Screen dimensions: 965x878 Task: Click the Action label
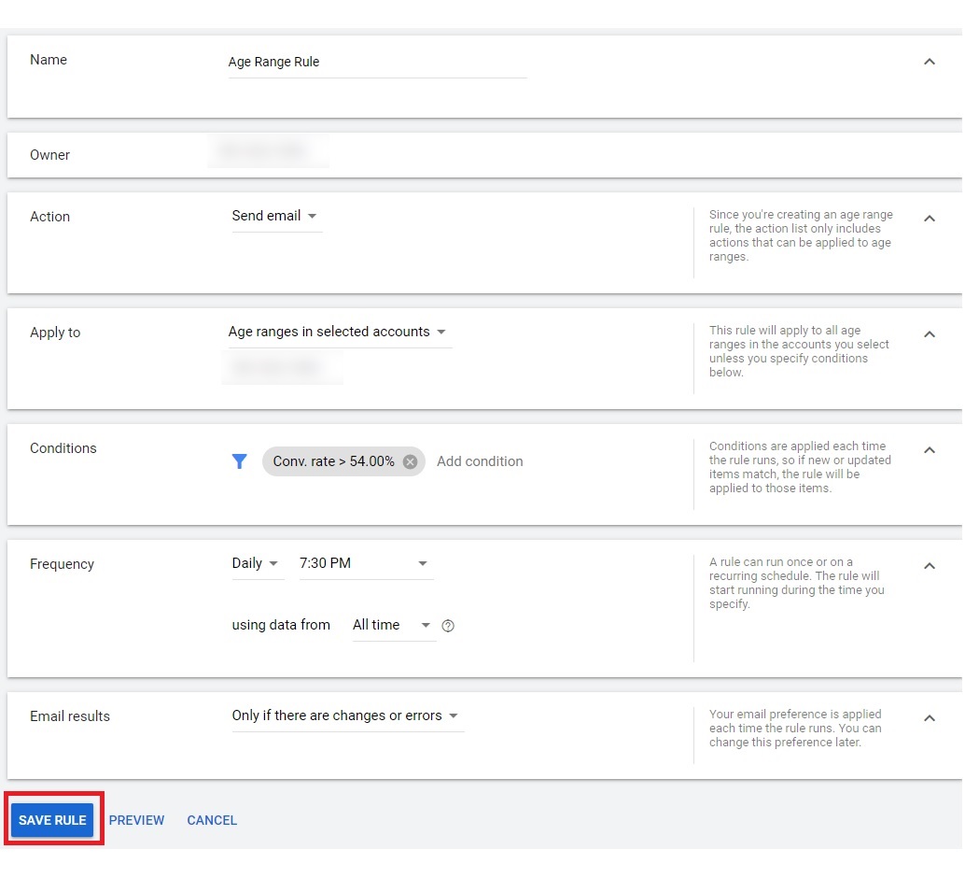tap(49, 217)
